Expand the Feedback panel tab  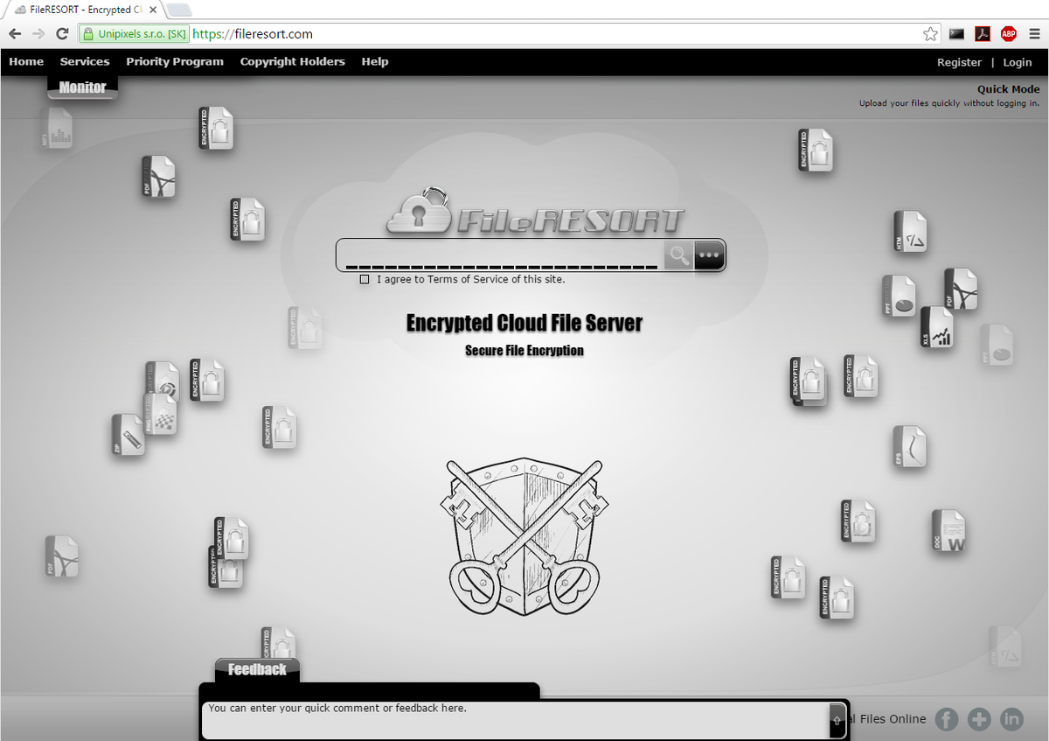tap(257, 669)
